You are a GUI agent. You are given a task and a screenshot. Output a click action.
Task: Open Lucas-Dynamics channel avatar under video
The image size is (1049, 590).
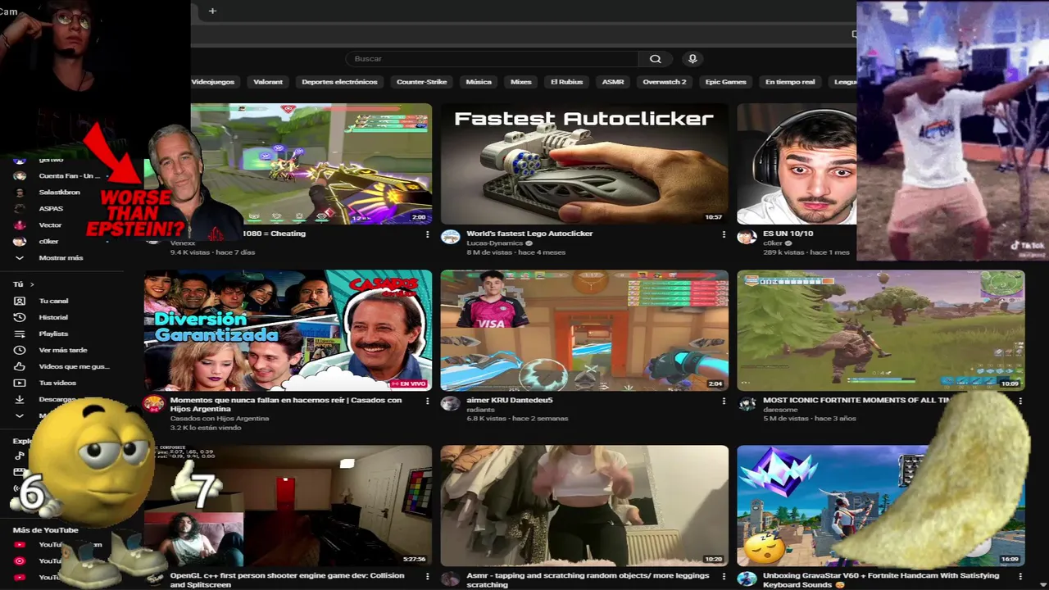pos(450,238)
